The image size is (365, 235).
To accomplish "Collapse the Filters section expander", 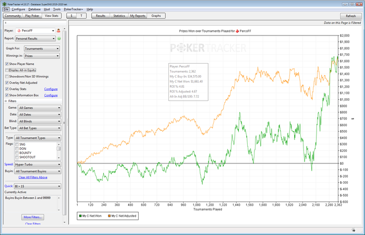I will tap(6, 101).
